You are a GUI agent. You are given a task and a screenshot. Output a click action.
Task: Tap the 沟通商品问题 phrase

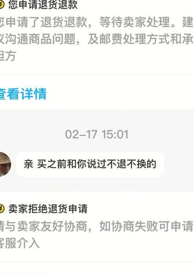pos(40,39)
